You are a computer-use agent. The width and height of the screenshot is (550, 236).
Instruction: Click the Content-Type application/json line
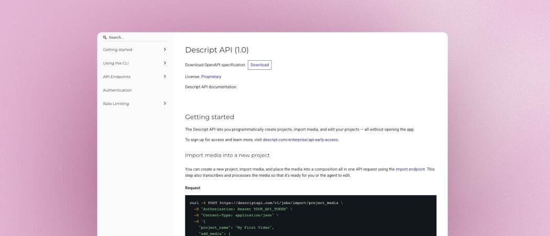[236, 215]
